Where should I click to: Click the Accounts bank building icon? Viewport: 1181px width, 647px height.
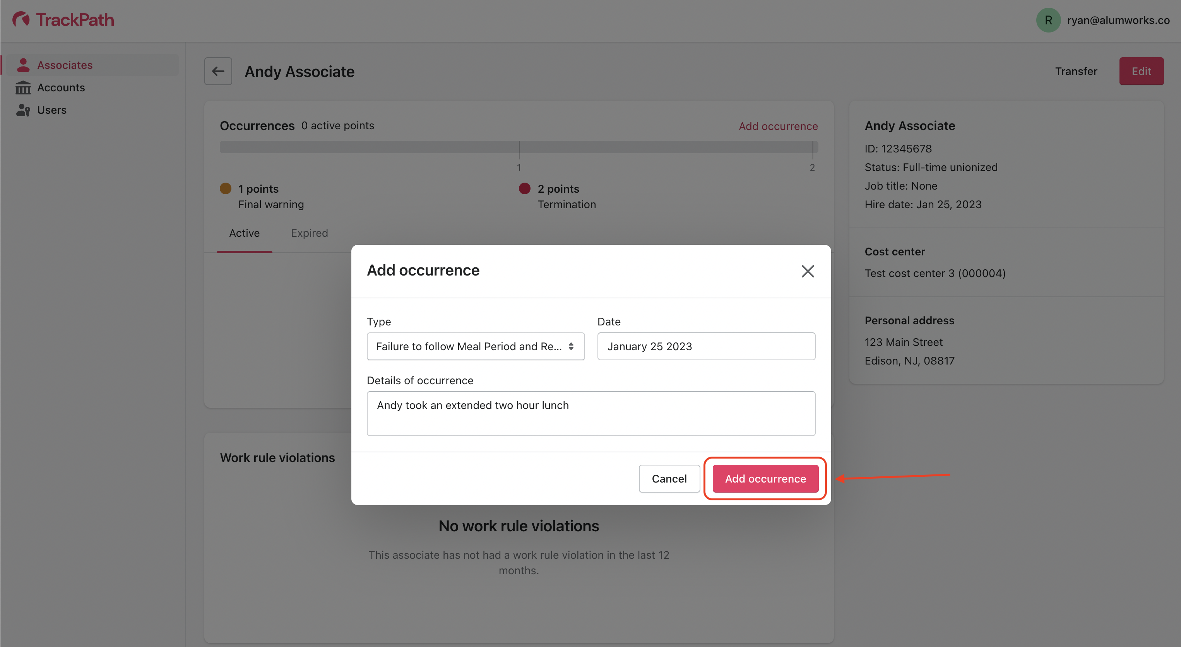23,87
